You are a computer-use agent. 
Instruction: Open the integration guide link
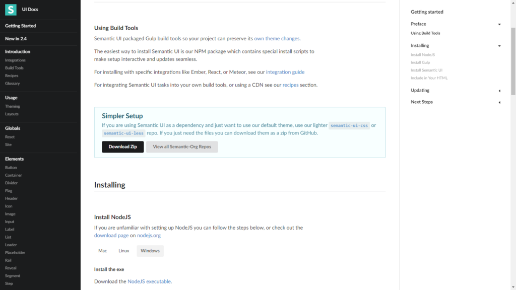(x=285, y=72)
